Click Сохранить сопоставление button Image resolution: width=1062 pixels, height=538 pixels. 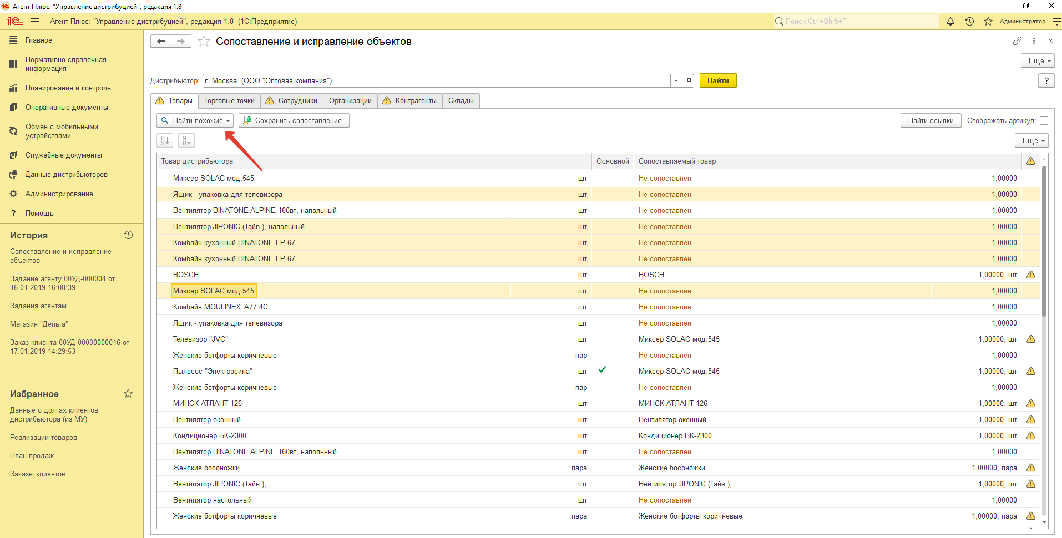click(294, 120)
